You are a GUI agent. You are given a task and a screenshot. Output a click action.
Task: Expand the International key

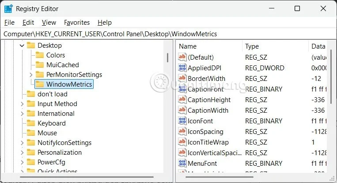(22, 114)
